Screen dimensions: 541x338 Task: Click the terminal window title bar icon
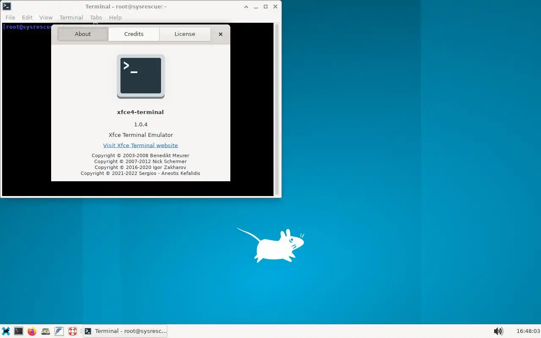click(x=6, y=6)
